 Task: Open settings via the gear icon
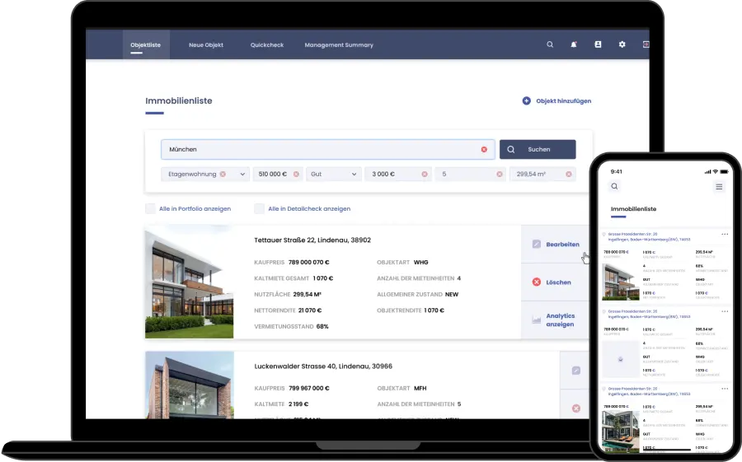pos(622,44)
